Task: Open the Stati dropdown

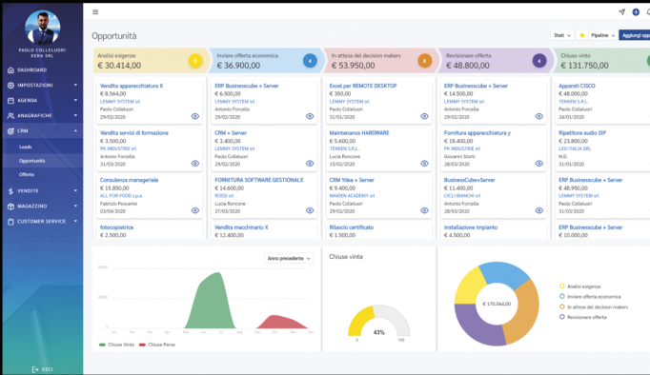Action: click(562, 35)
